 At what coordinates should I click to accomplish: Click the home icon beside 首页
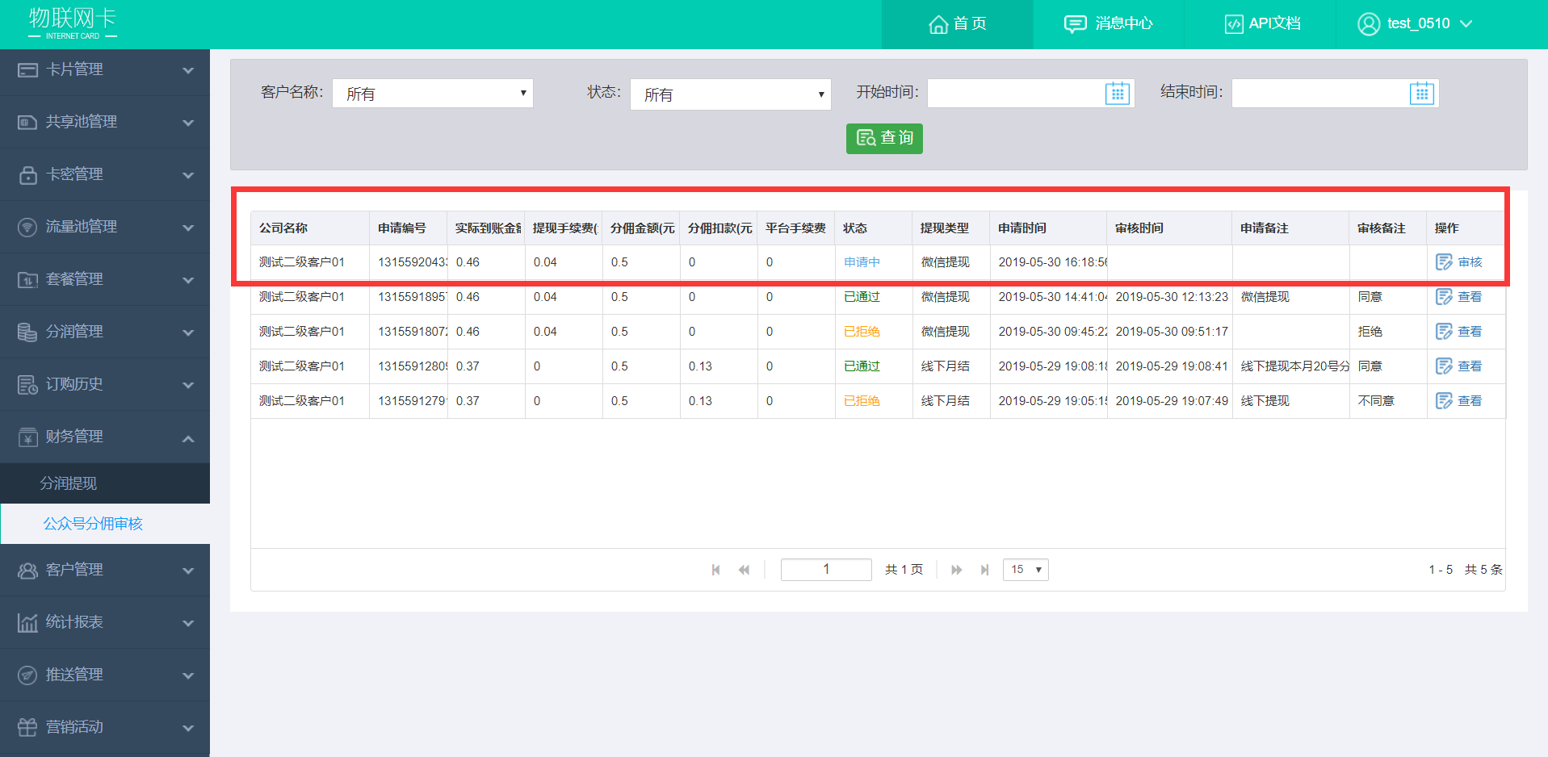pyautogui.click(x=938, y=24)
